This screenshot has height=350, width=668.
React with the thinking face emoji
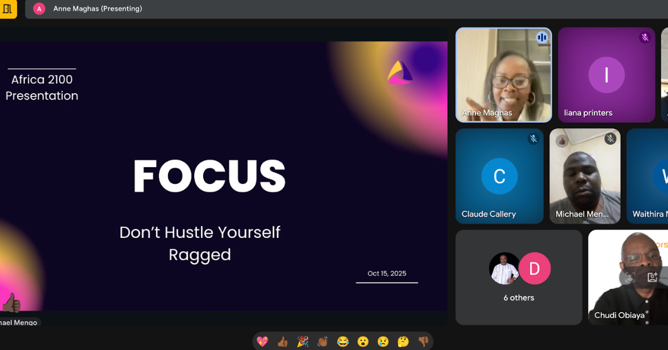(x=403, y=341)
